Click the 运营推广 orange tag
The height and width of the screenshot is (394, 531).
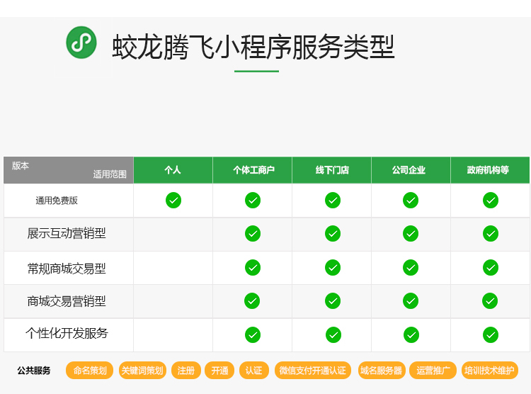[433, 371]
